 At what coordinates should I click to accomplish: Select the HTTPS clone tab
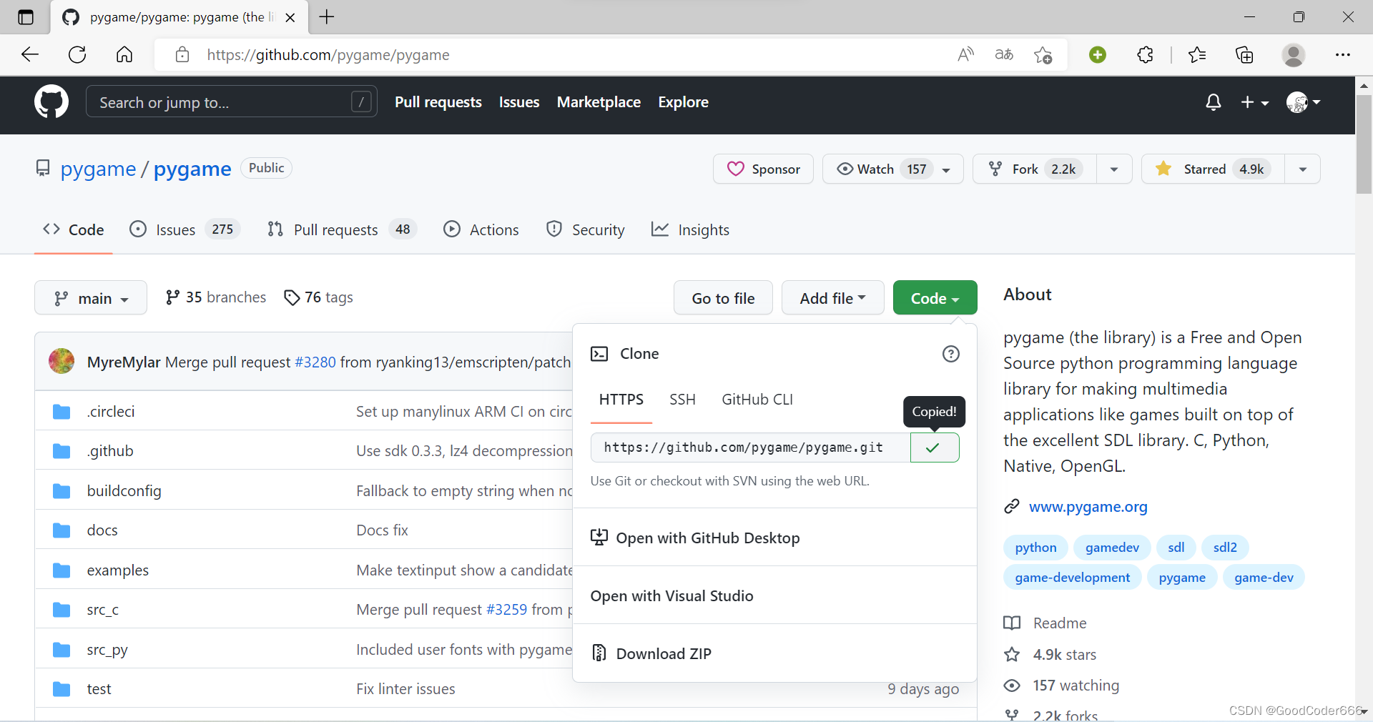tap(621, 400)
